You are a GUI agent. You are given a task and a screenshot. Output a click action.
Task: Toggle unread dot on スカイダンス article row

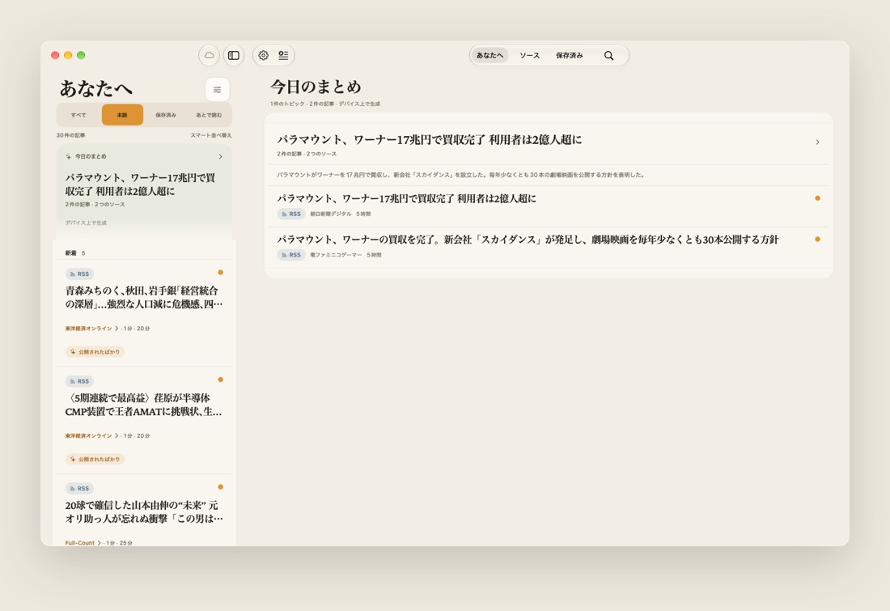(x=817, y=239)
